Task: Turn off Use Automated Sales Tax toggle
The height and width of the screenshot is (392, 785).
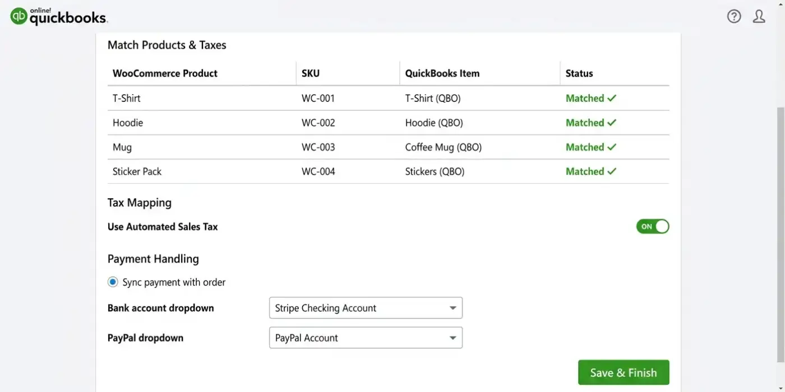Action: (x=653, y=226)
